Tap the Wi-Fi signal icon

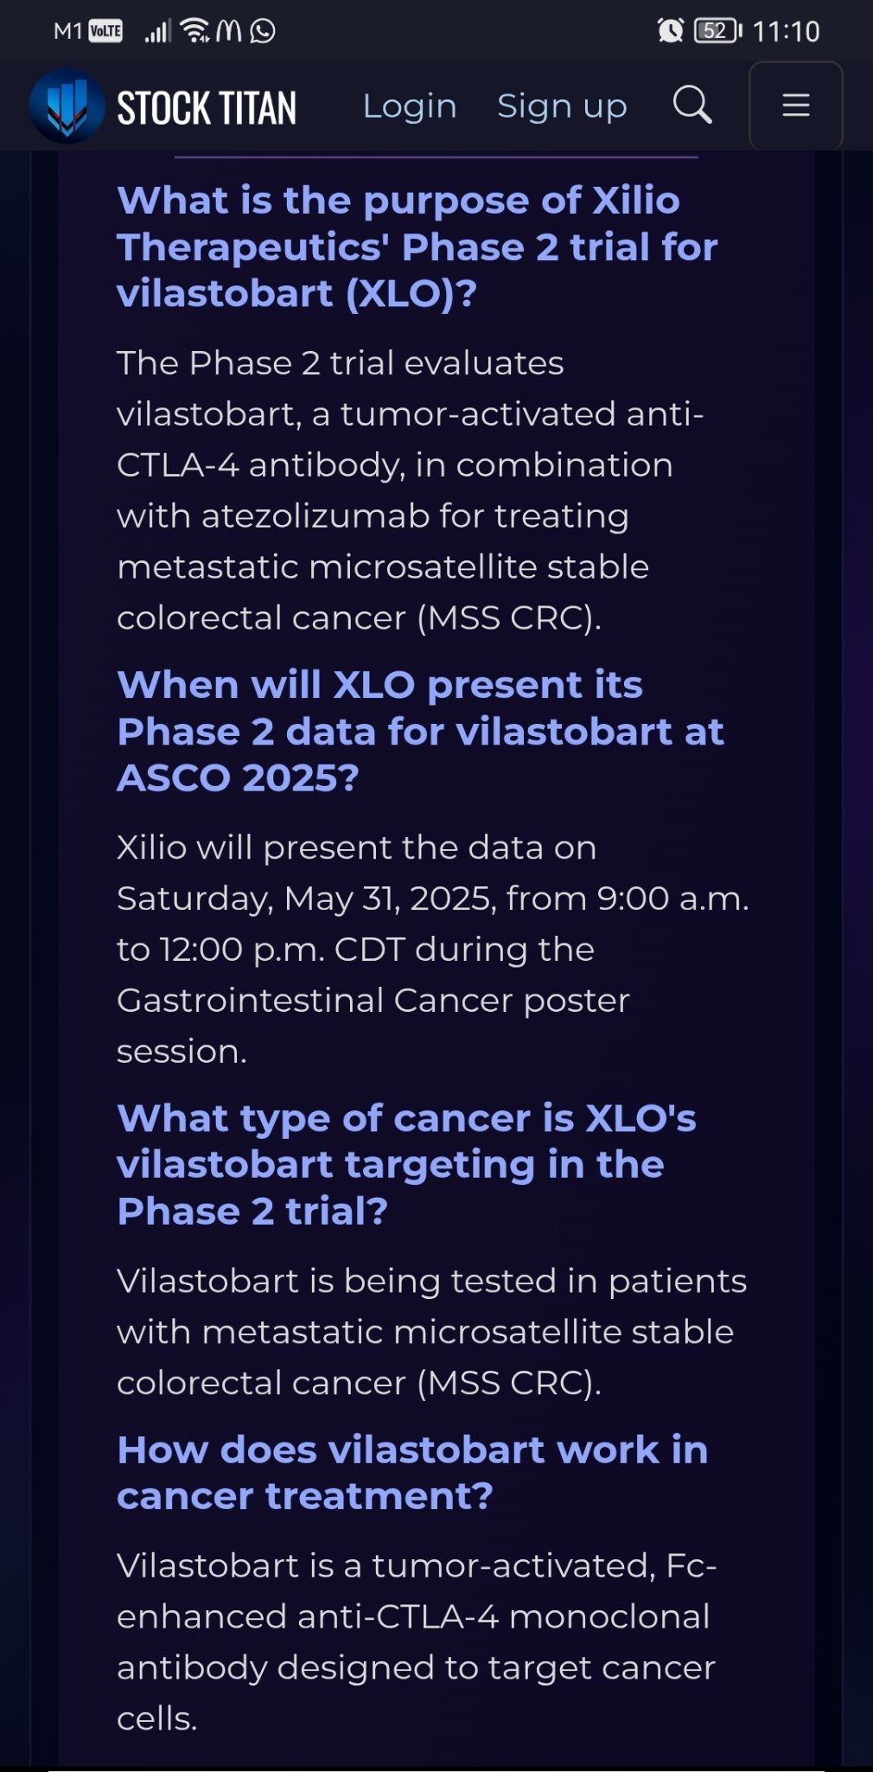tap(196, 31)
